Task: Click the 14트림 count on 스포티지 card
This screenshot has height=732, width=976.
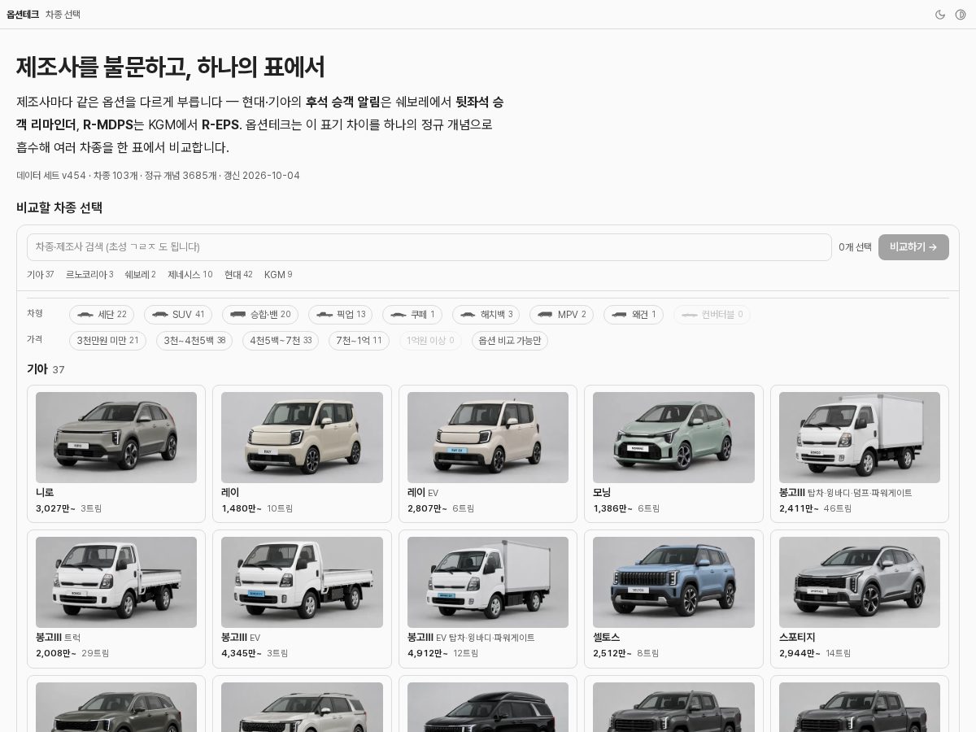Action: pyautogui.click(x=839, y=653)
